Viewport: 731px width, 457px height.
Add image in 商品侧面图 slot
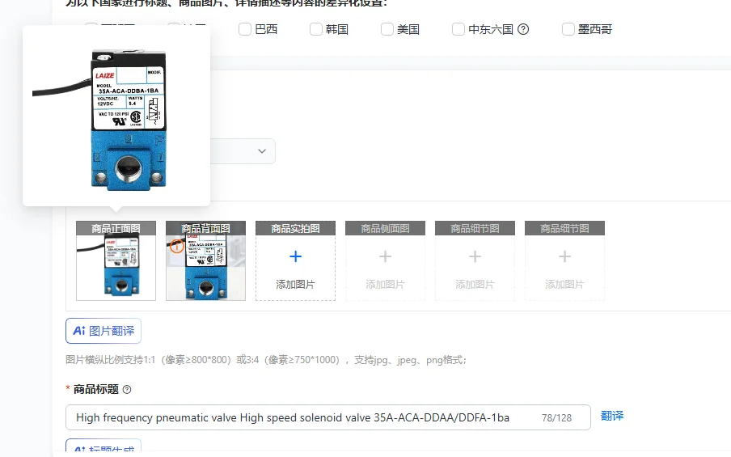pos(385,260)
